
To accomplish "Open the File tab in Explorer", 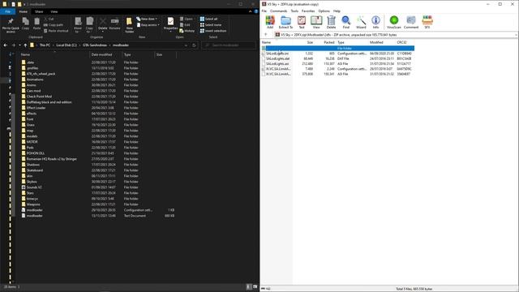I will [x=7, y=11].
